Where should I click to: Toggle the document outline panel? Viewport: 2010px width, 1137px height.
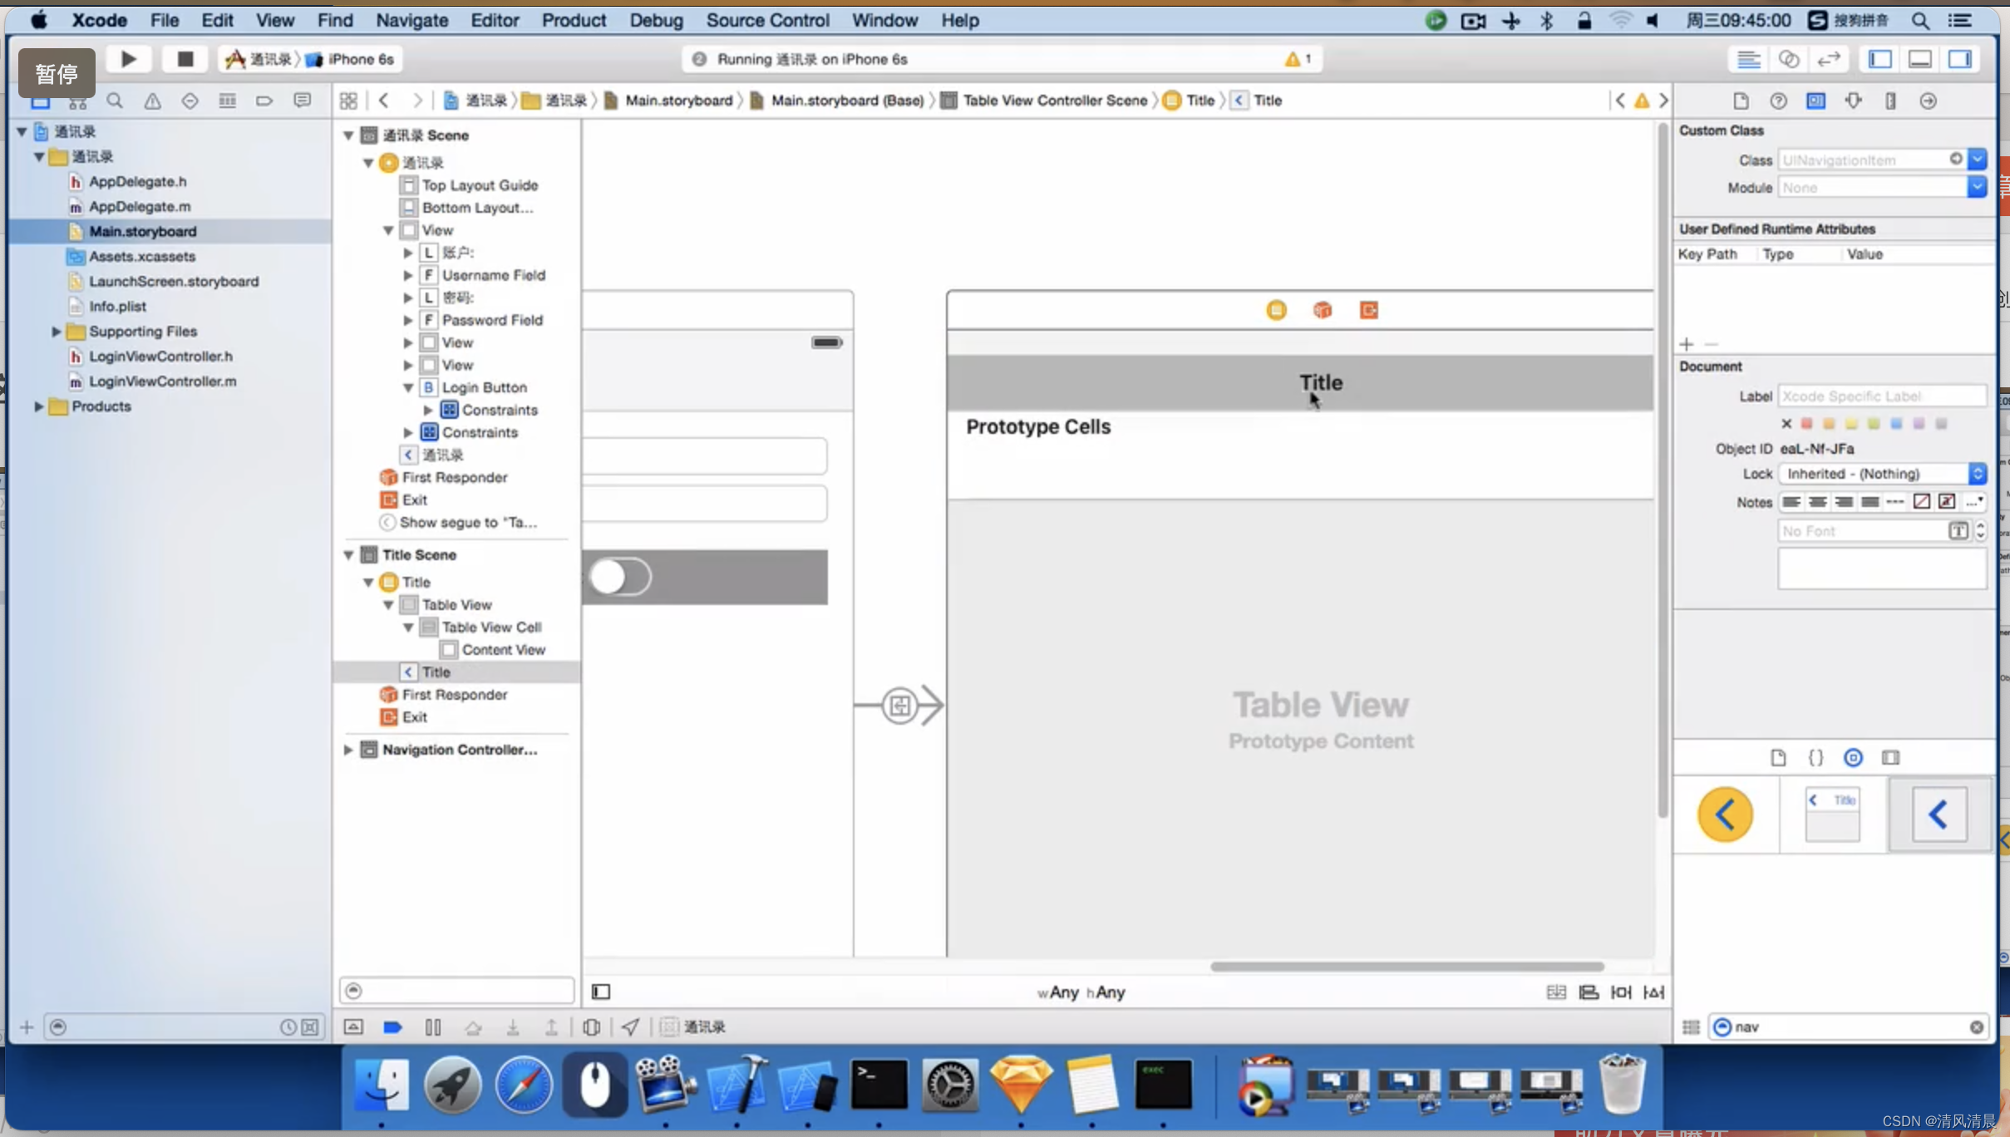pos(601,992)
